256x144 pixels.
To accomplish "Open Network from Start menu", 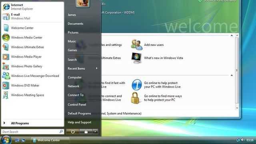I will [74, 86].
